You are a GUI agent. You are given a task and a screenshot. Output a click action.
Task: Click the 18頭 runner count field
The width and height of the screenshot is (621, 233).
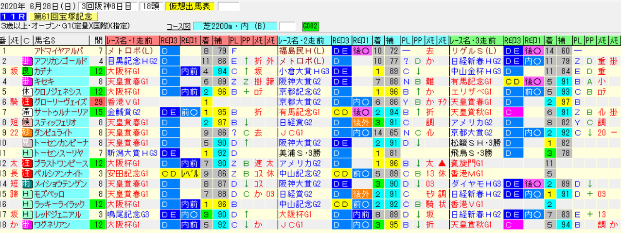click(x=151, y=6)
